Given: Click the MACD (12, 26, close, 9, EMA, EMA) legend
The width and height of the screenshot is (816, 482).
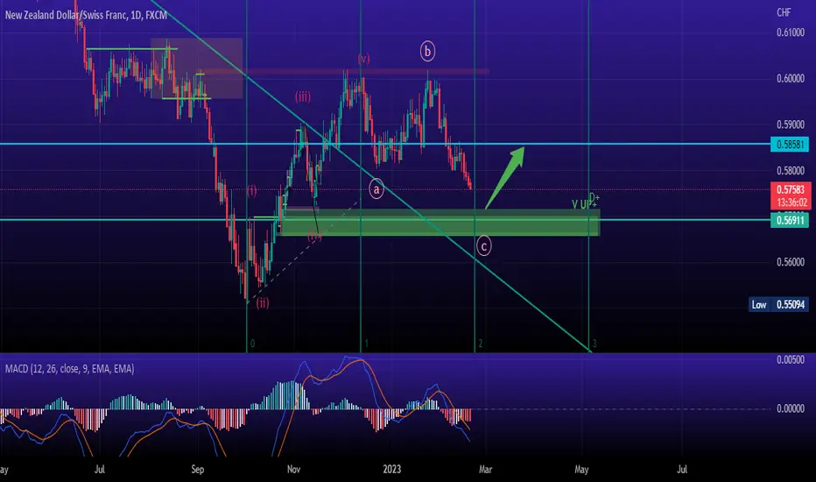Looking at the screenshot, I should (69, 369).
